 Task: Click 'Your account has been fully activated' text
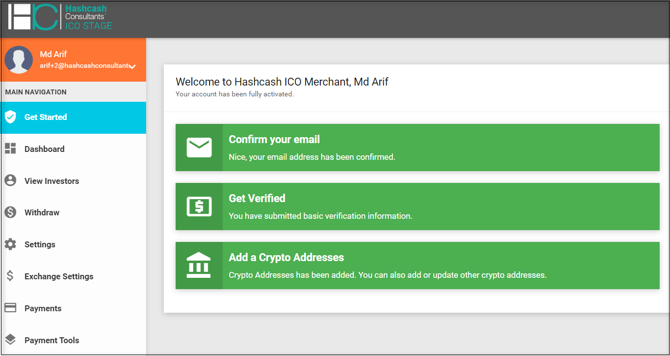pos(235,94)
